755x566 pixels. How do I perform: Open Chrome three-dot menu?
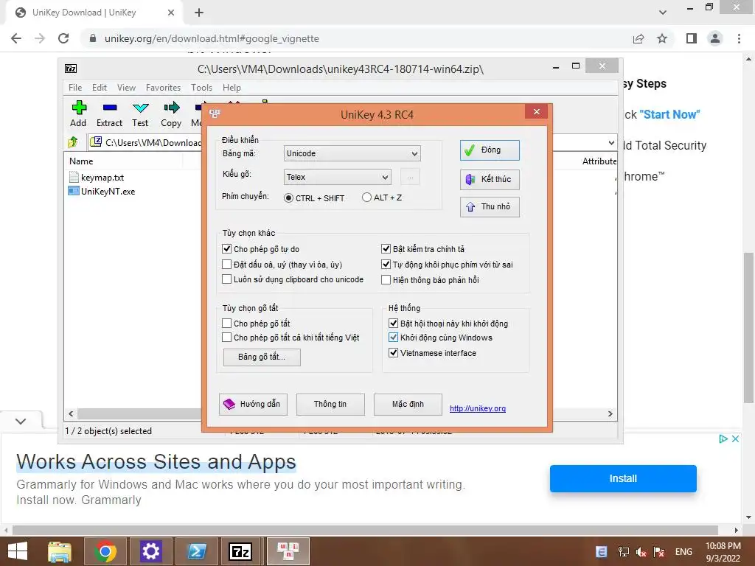pyautogui.click(x=739, y=38)
